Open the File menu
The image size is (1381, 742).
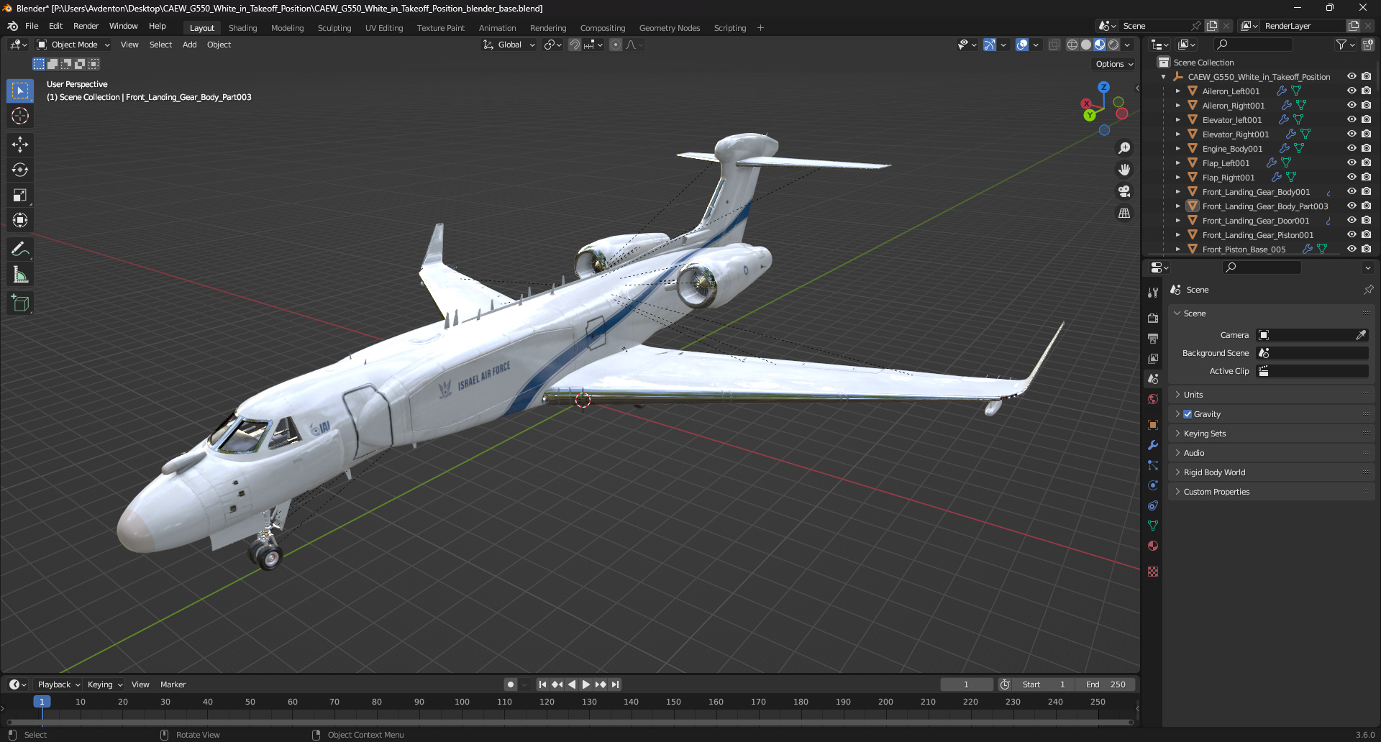32,26
